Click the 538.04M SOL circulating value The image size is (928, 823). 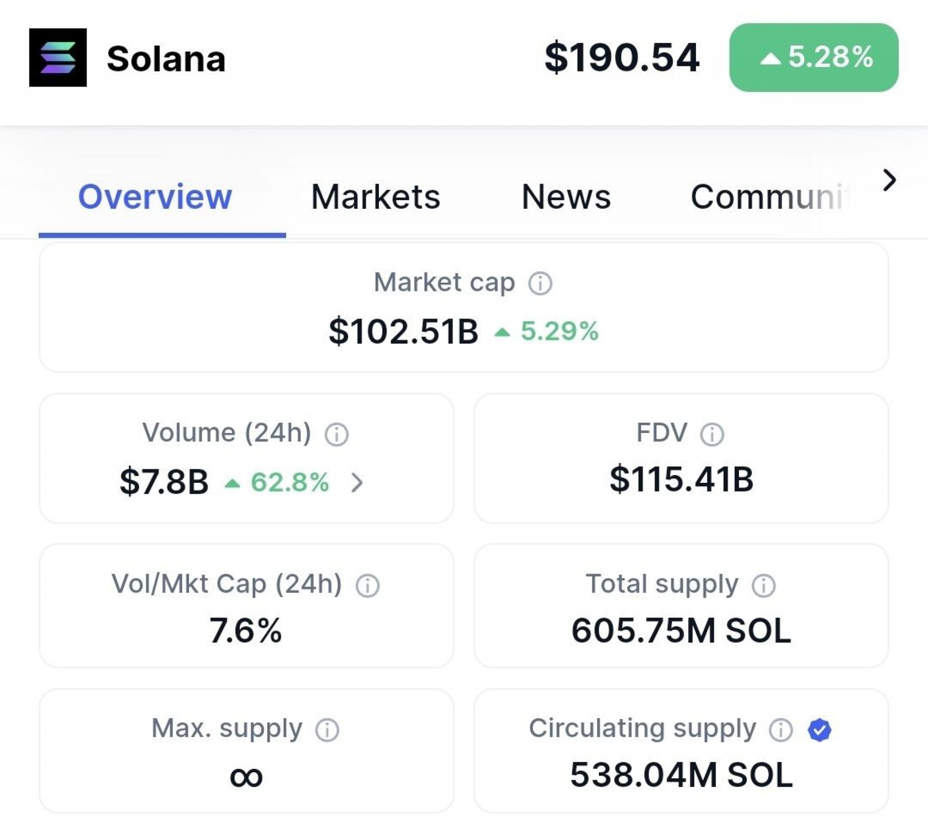(x=681, y=775)
